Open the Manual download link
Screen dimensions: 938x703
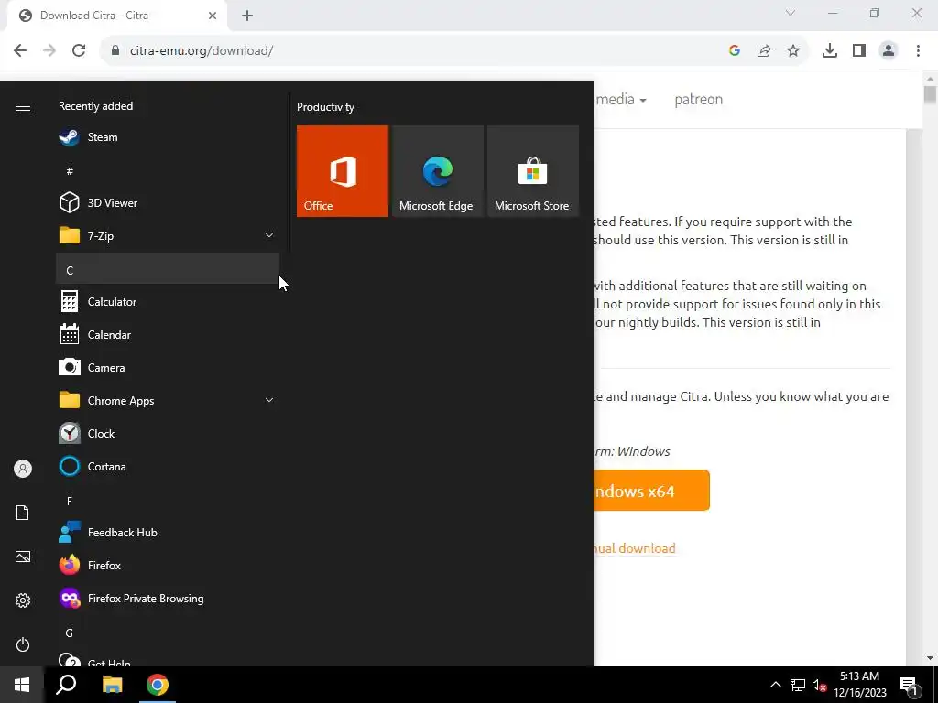[635, 548]
